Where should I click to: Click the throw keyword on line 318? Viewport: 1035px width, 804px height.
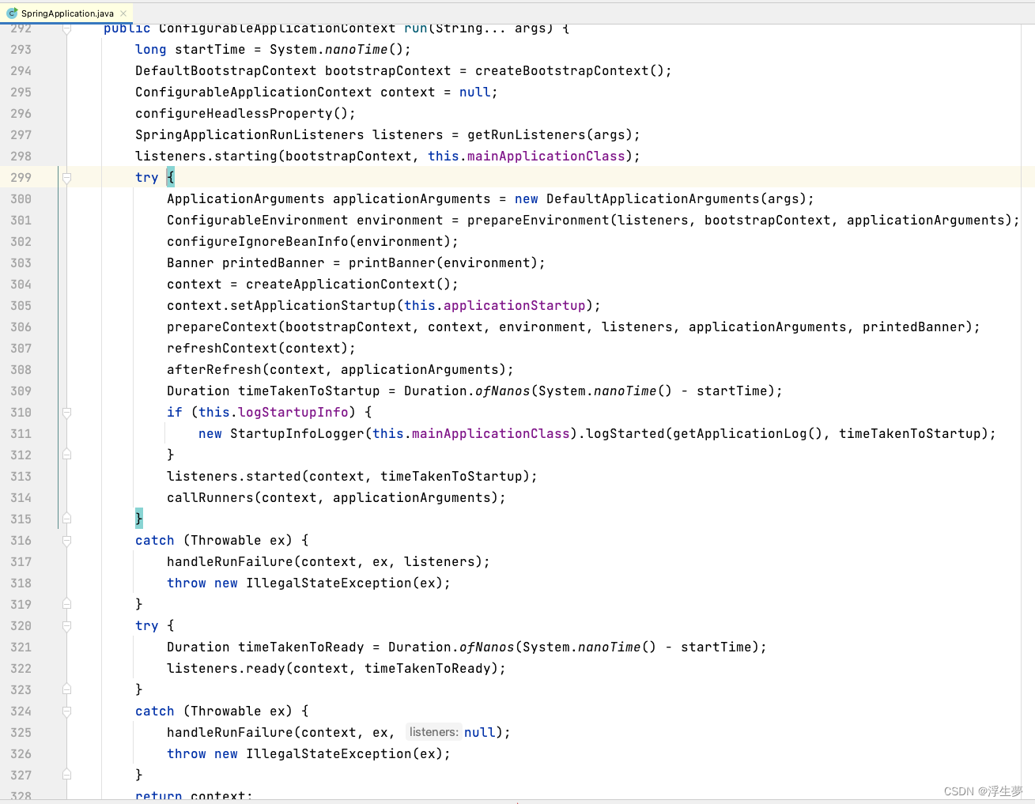[x=187, y=583]
